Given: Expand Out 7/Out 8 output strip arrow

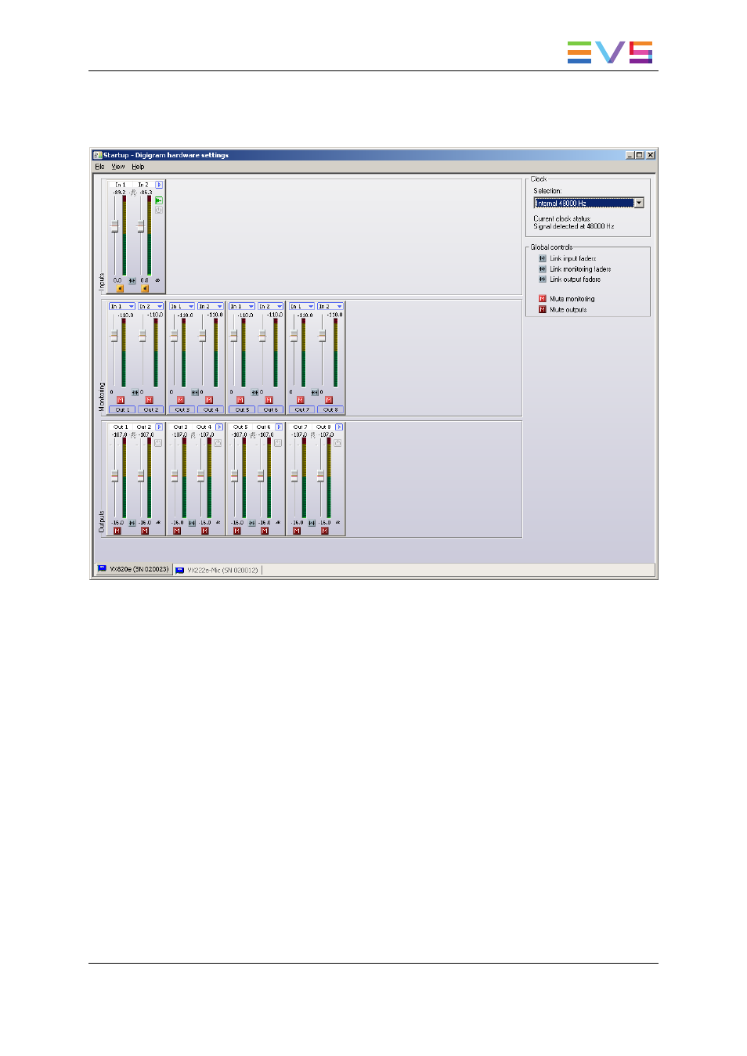Looking at the screenshot, I should coord(339,427).
